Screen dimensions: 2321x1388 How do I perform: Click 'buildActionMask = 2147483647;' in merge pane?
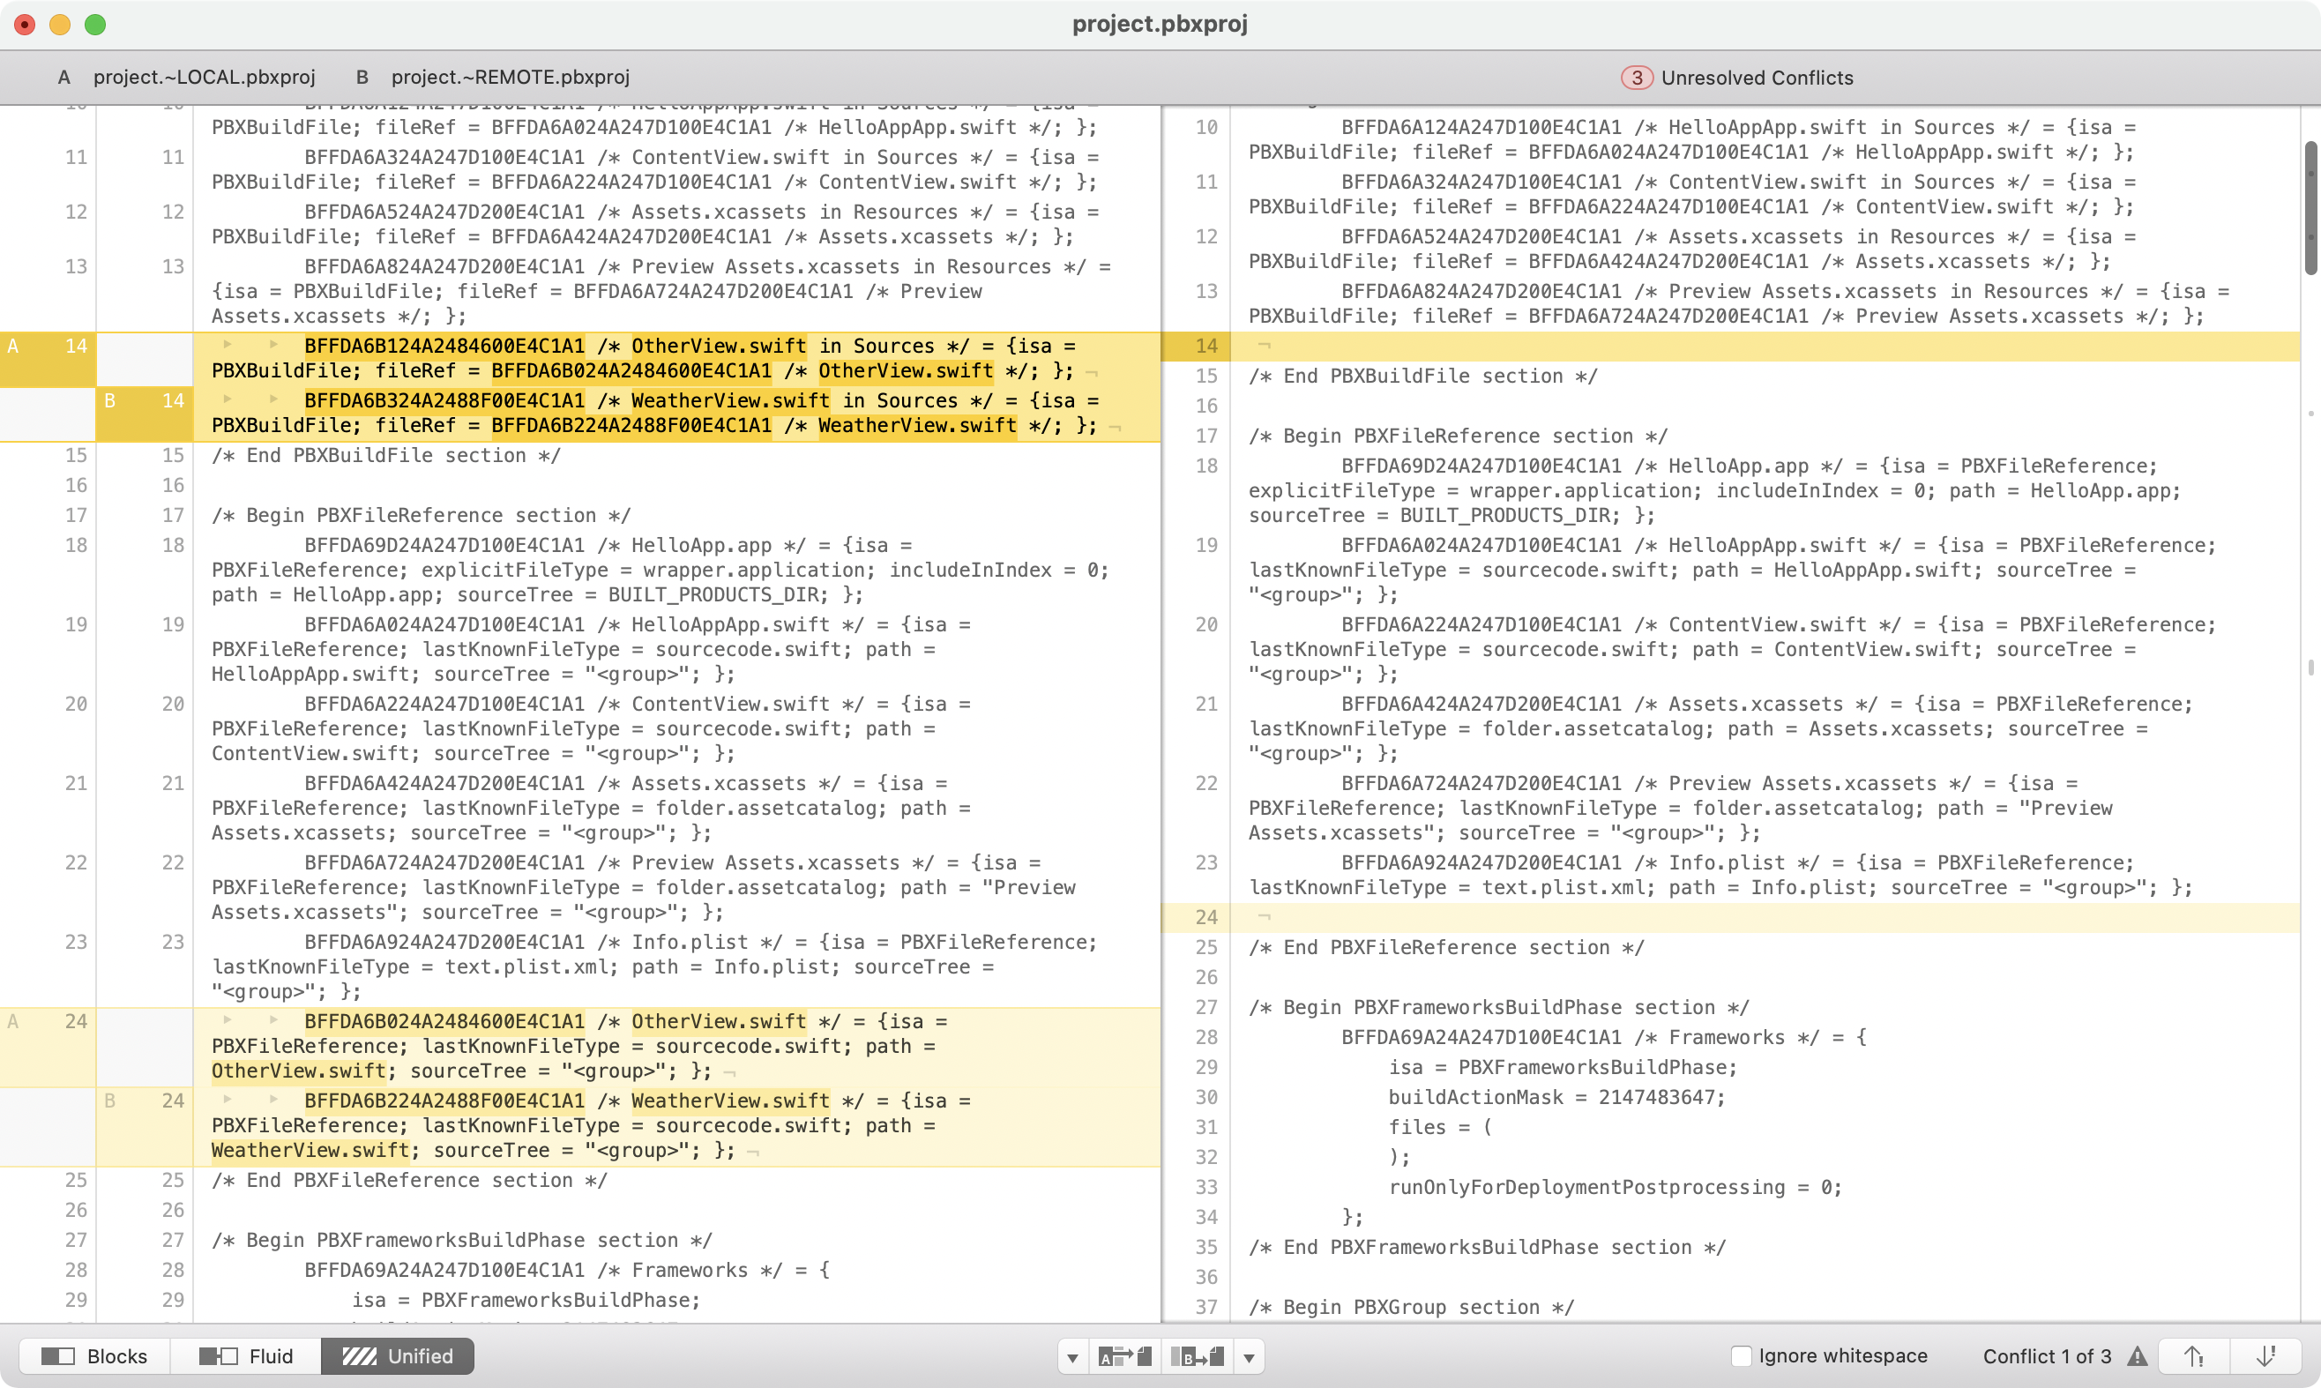[1557, 1097]
